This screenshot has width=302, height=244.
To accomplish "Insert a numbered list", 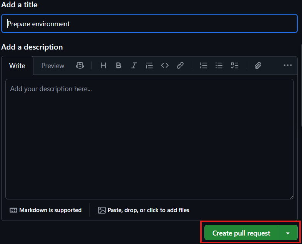I will coord(203,65).
